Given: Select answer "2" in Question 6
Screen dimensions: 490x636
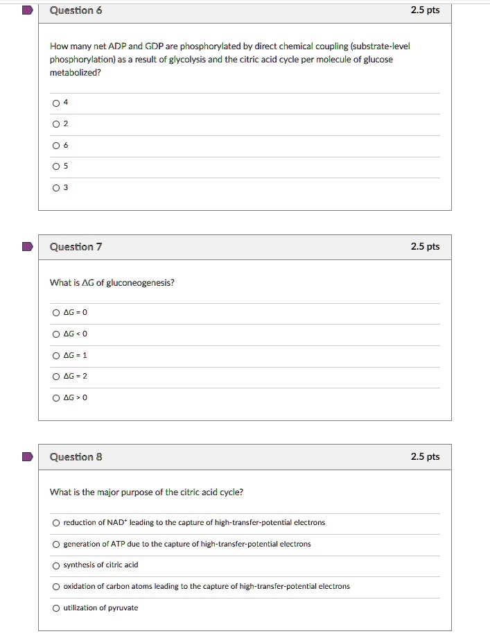Looking at the screenshot, I should 55,124.
